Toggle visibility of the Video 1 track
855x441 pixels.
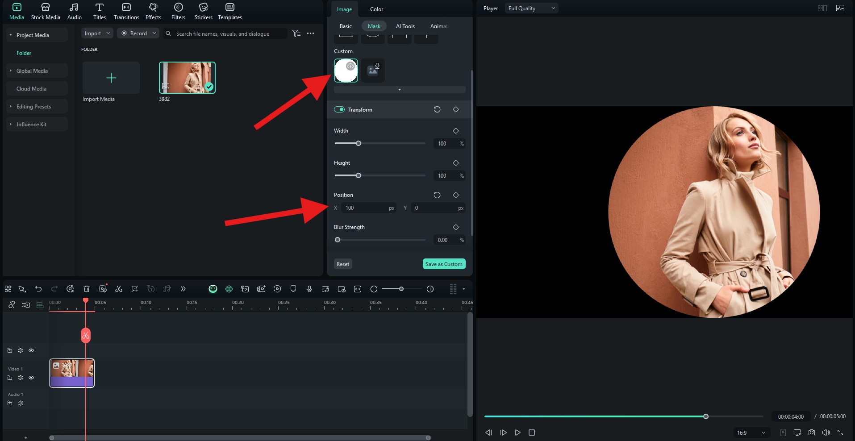point(31,378)
